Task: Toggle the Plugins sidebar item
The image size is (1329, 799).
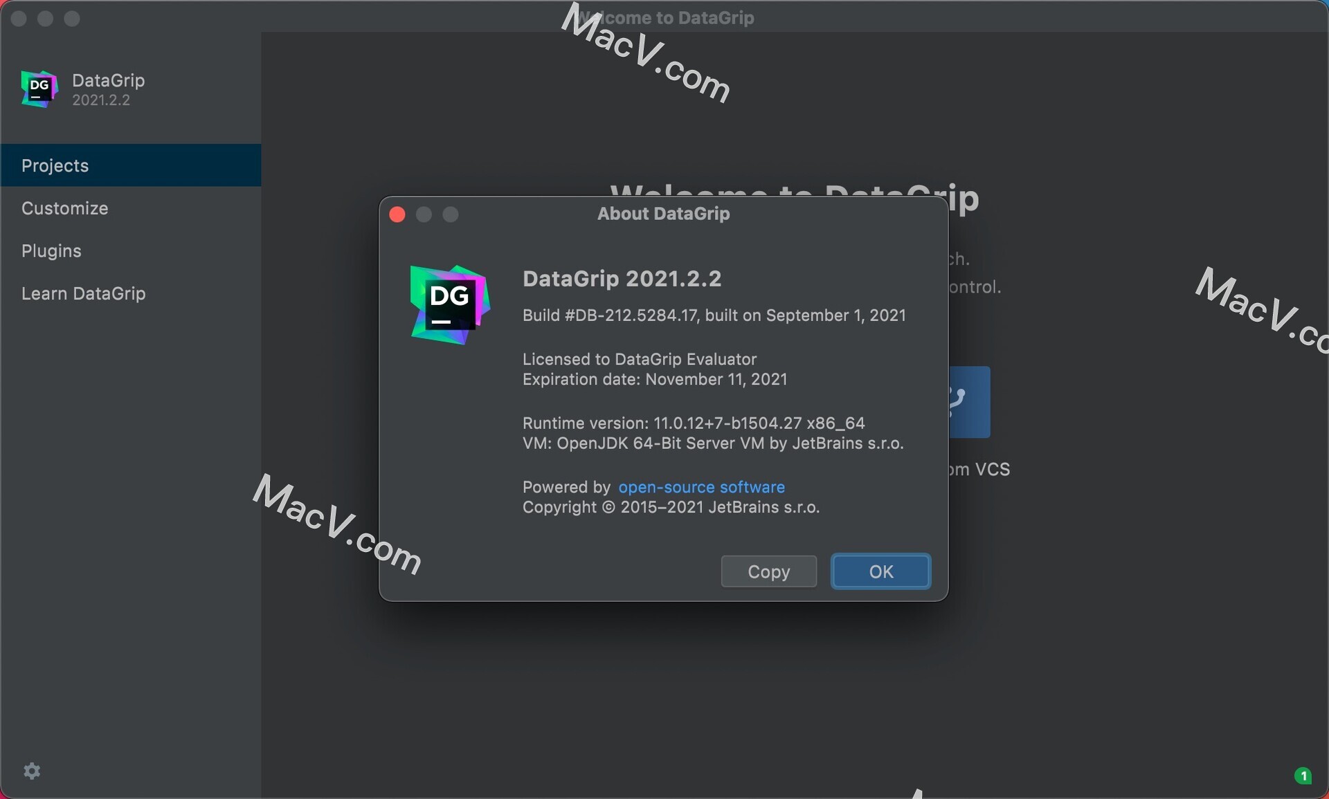Action: pyautogui.click(x=51, y=250)
